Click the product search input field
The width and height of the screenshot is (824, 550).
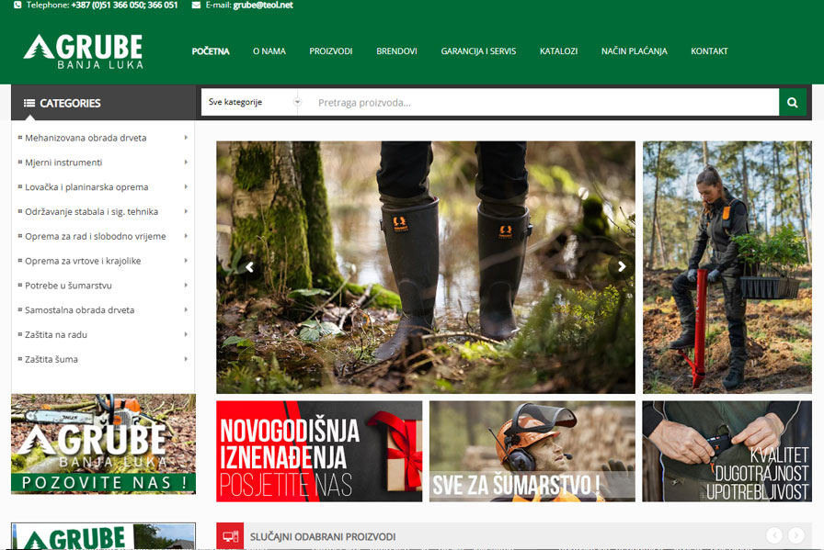[x=543, y=102]
